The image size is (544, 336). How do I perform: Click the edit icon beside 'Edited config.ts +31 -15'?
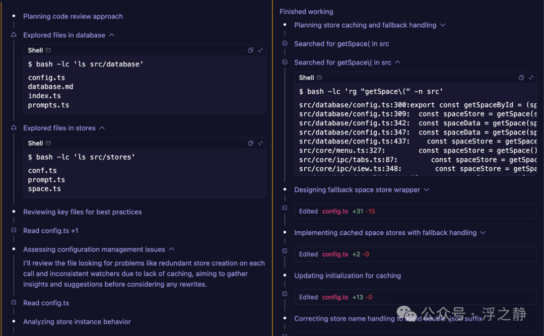point(285,208)
